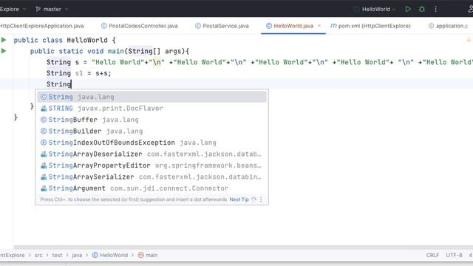Click the java breadcrumb
This screenshot has width=473, height=266.
point(77,255)
